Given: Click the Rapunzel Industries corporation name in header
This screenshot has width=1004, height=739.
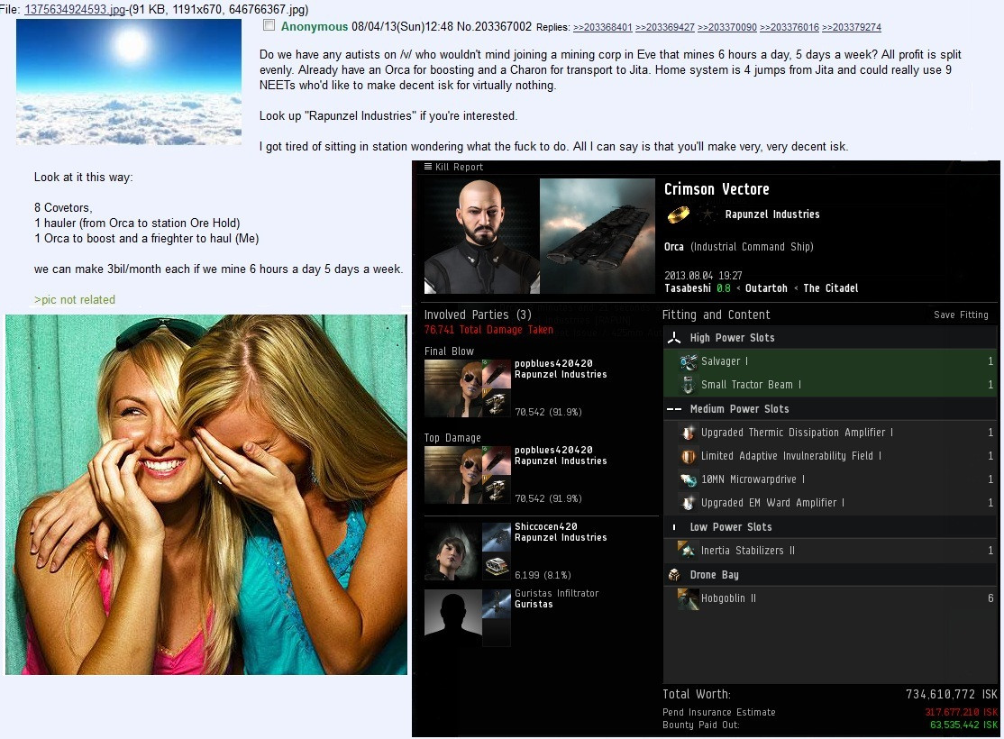Looking at the screenshot, I should pyautogui.click(x=772, y=214).
